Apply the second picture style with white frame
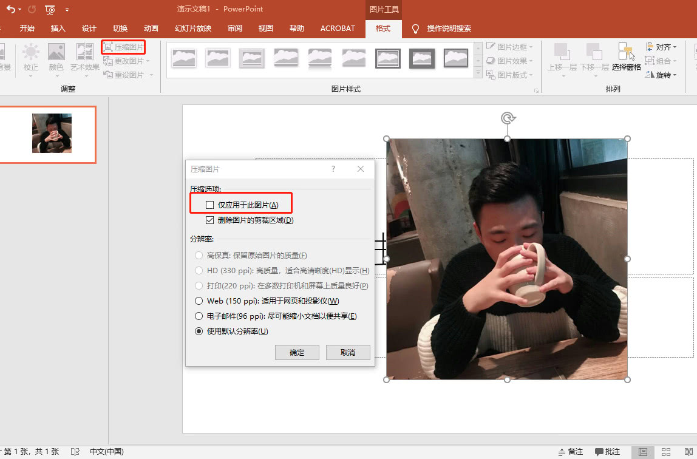 pos(218,58)
